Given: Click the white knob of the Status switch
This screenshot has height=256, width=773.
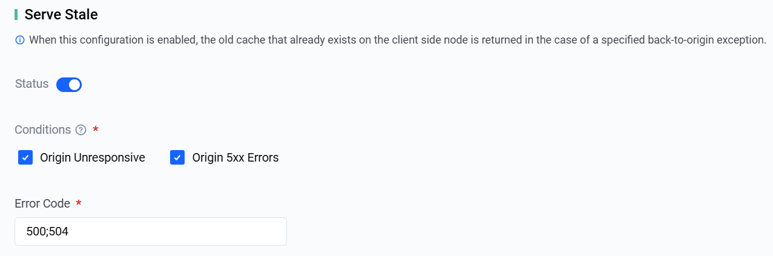Looking at the screenshot, I should 74,85.
